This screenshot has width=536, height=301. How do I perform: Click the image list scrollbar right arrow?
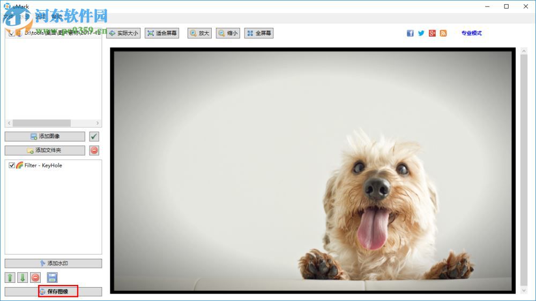98,123
